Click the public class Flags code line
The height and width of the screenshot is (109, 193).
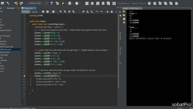click(38, 21)
